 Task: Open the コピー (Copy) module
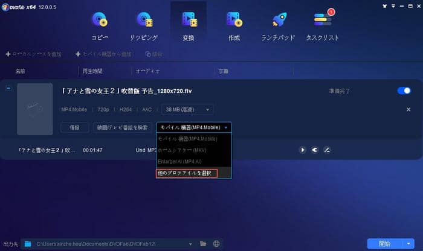(x=100, y=26)
